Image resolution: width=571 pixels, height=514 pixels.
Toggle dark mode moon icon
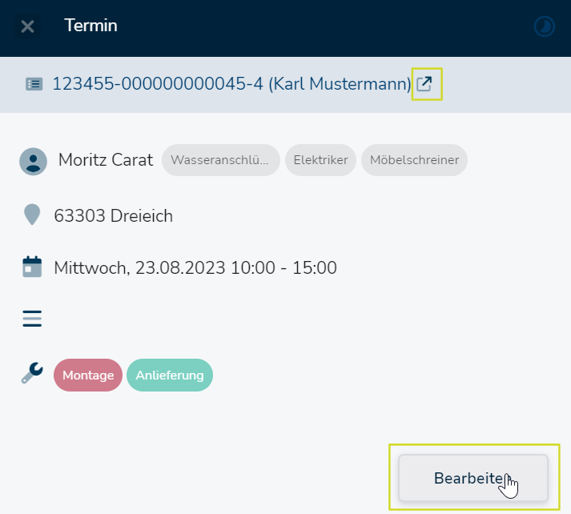coord(545,26)
